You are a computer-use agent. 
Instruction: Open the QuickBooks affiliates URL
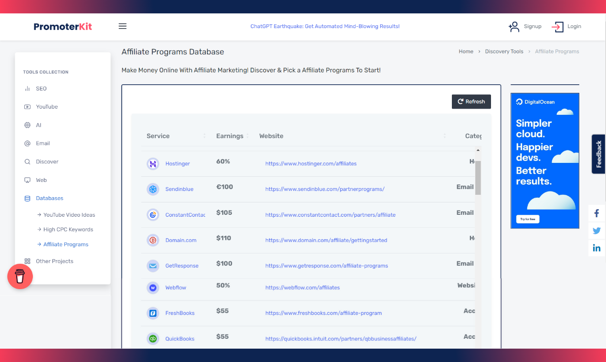point(341,339)
